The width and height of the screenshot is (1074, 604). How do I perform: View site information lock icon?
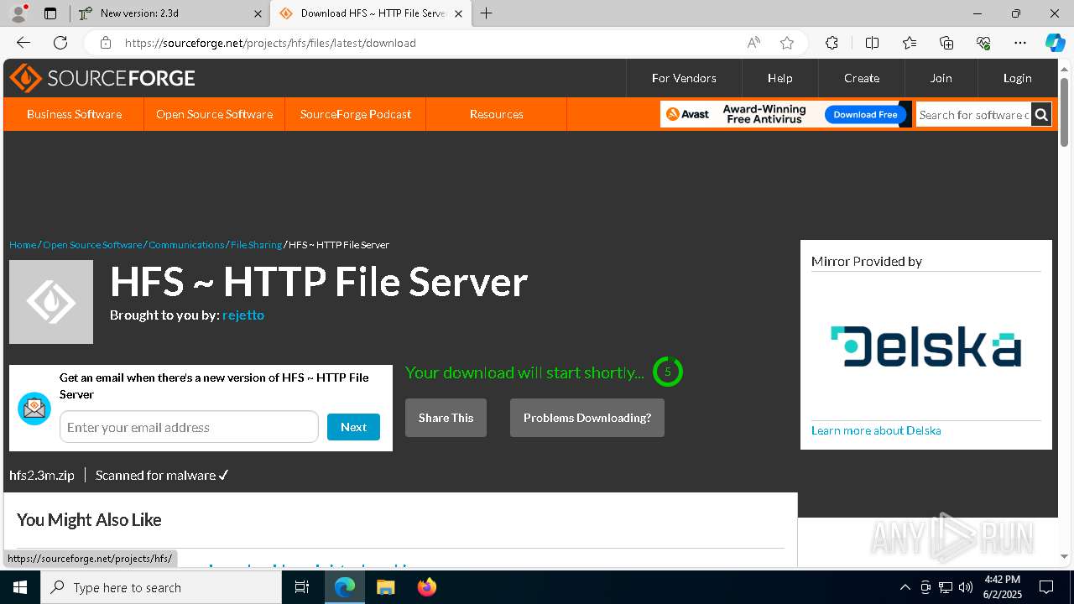click(105, 43)
